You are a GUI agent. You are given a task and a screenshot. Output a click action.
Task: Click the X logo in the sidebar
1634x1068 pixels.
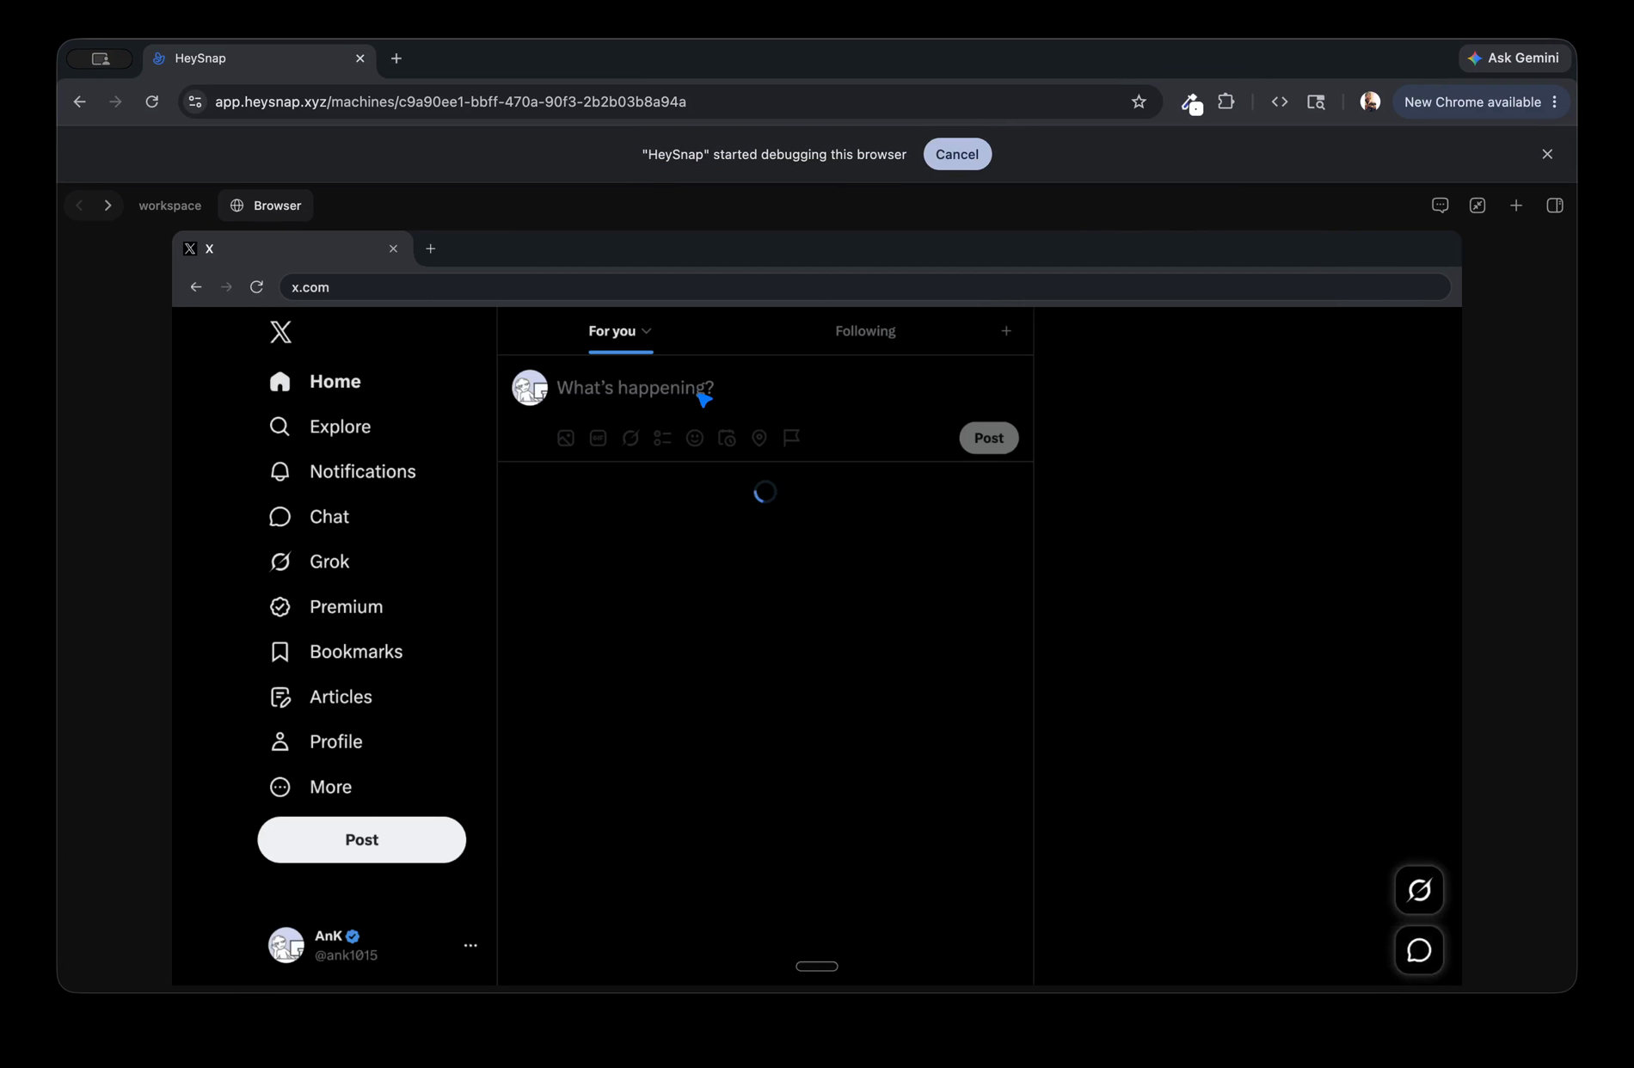pos(280,332)
